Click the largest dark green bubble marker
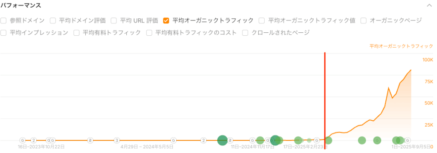Image resolution: width=437 pixels, height=153 pixels. (x=275, y=140)
